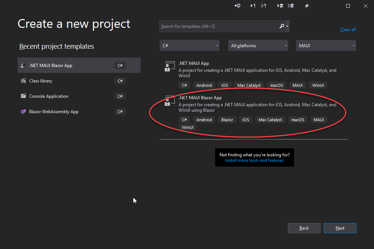This screenshot has height=249, width=374.
Task: Click the recent .NET MAUI Blazor App icon
Action: 23,65
